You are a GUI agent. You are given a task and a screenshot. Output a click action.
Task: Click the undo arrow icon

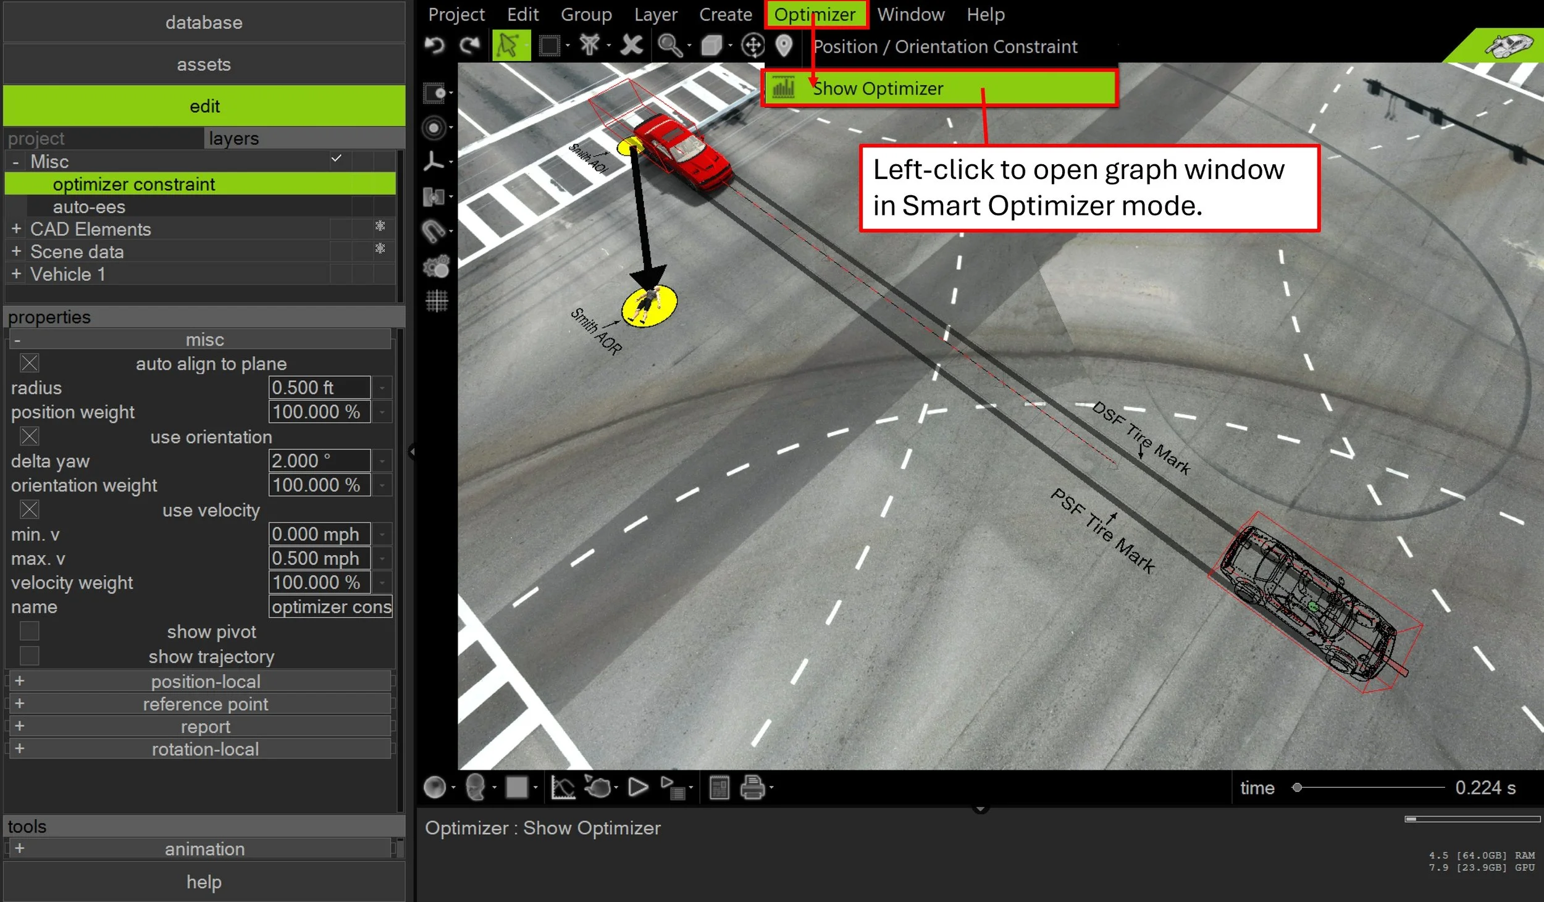[x=435, y=45]
